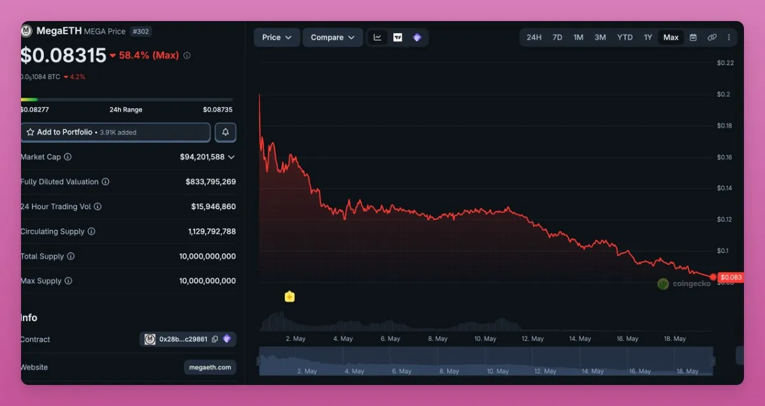Select the 1M time range
Image resolution: width=765 pixels, height=406 pixels.
578,38
